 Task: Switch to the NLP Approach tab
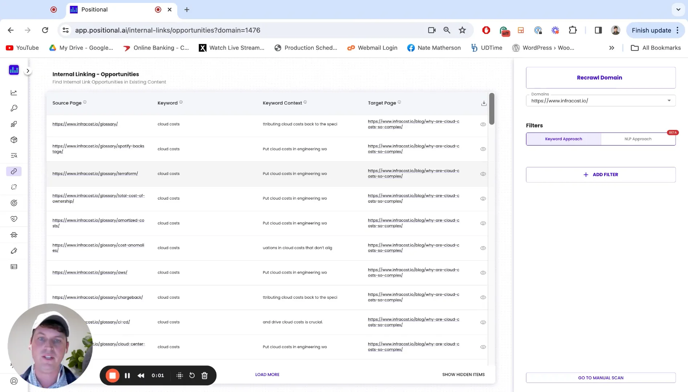click(638, 139)
